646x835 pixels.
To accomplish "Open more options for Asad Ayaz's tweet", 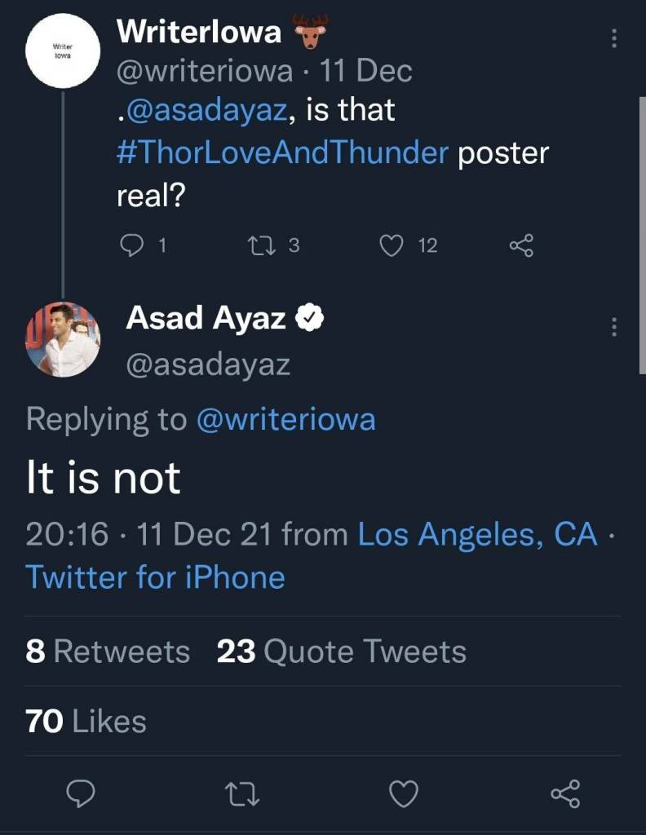I will [613, 328].
